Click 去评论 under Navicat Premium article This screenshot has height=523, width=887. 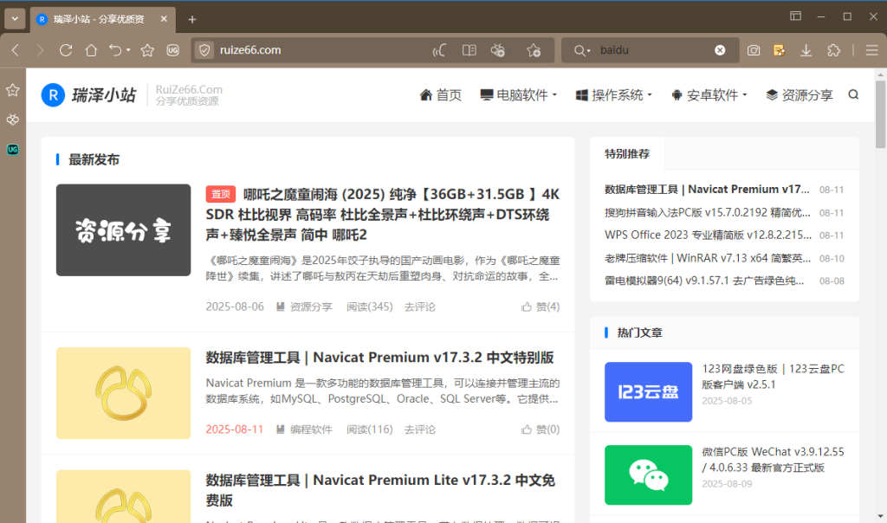tap(420, 429)
